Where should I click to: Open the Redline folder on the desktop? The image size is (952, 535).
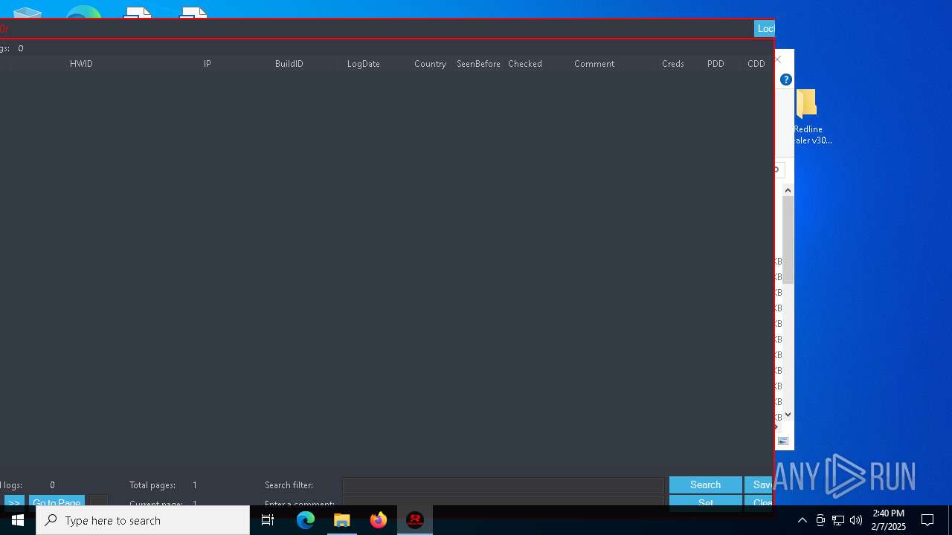point(808,117)
